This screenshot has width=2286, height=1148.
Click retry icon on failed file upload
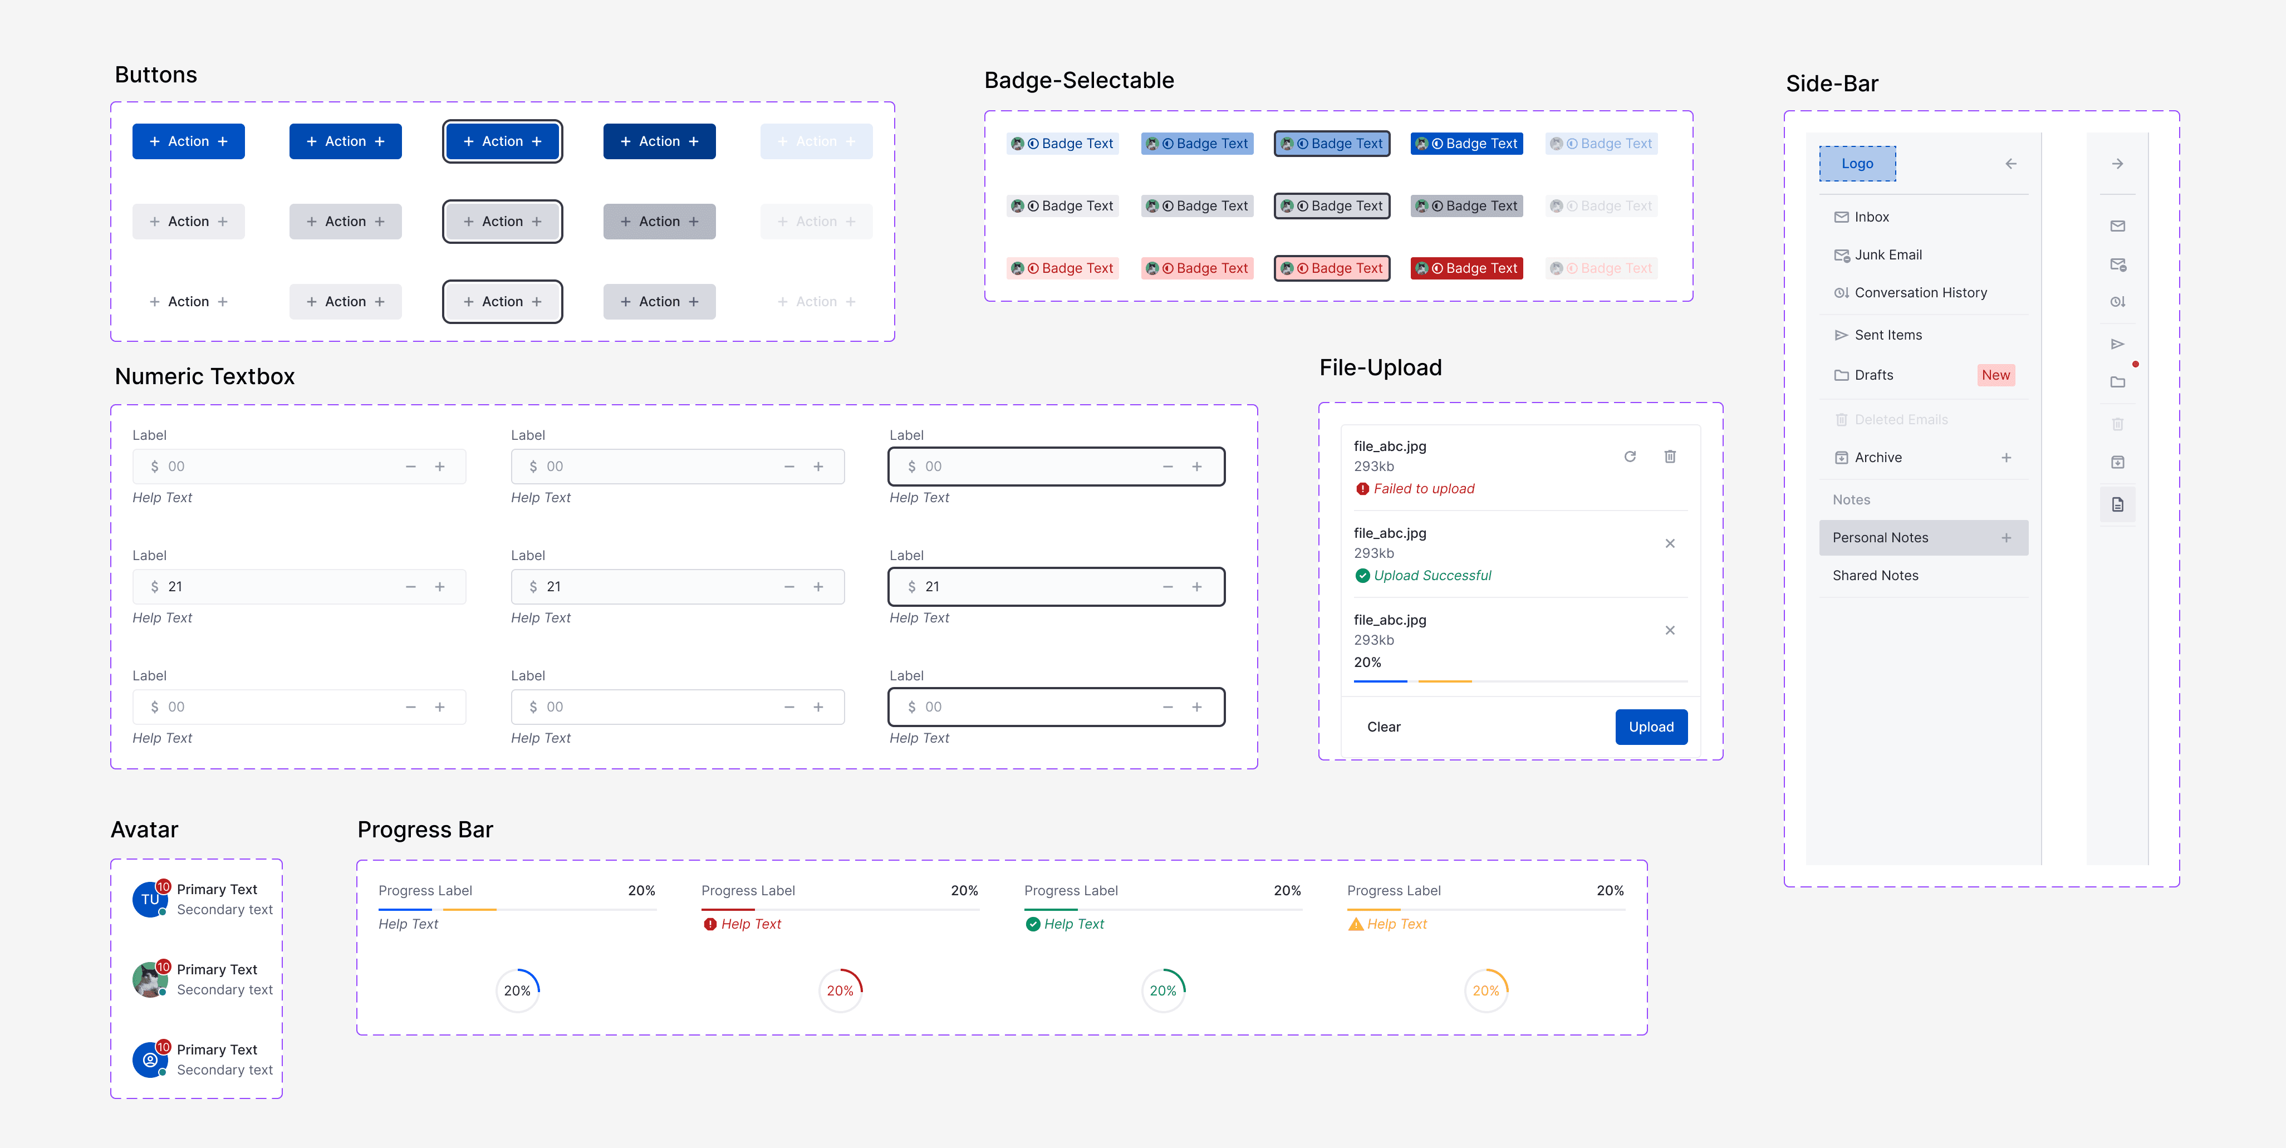coord(1629,457)
